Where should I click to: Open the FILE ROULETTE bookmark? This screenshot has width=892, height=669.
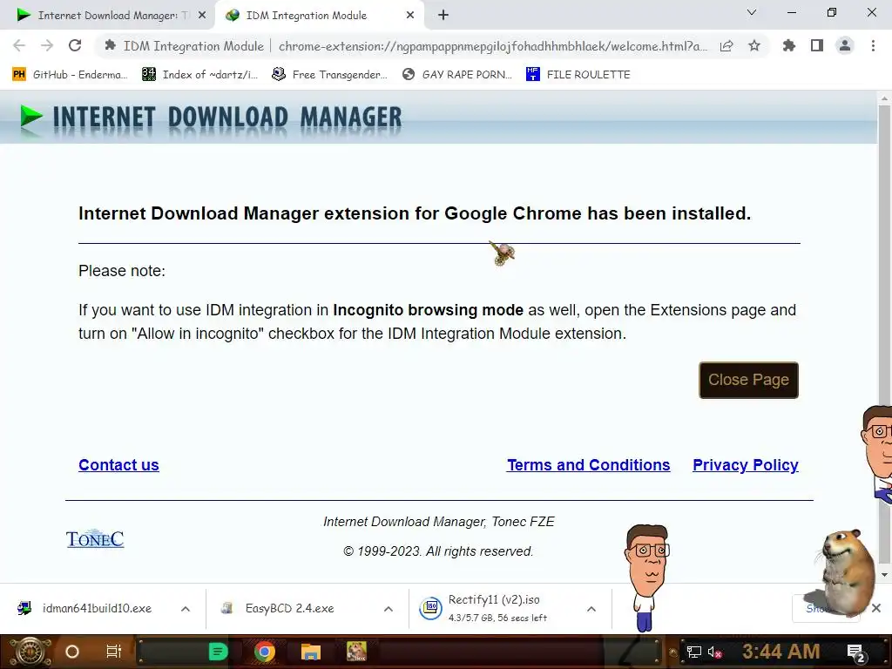(578, 75)
